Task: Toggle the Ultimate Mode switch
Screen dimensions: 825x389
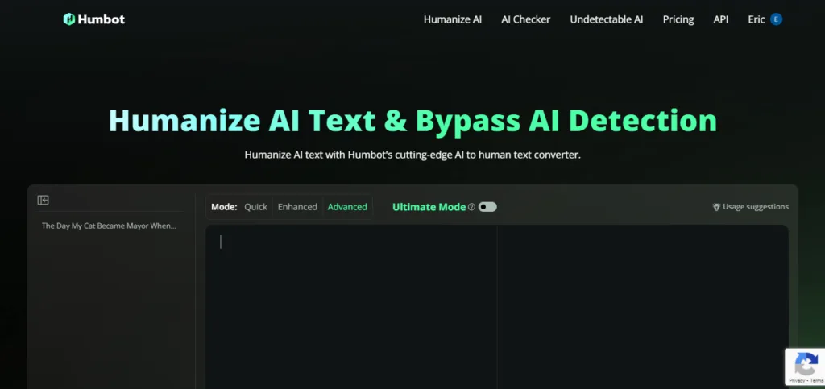Action: pyautogui.click(x=487, y=207)
